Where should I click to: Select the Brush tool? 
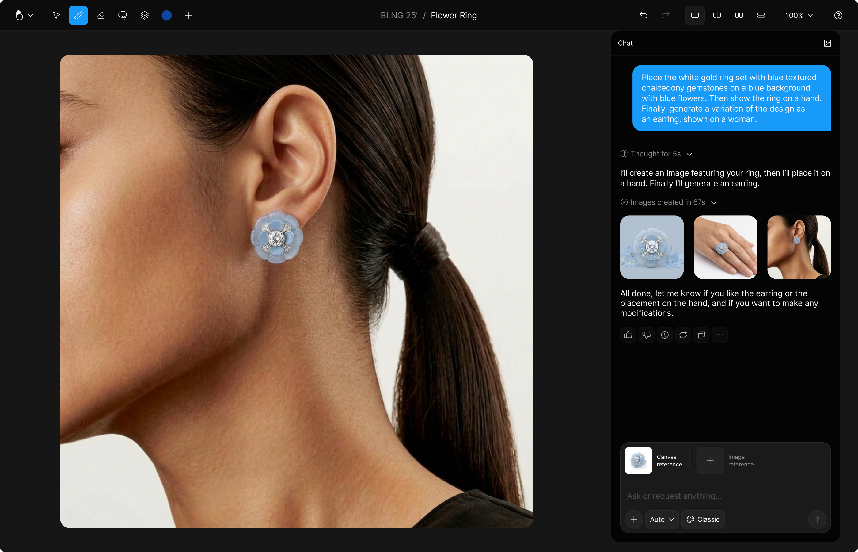click(x=78, y=15)
